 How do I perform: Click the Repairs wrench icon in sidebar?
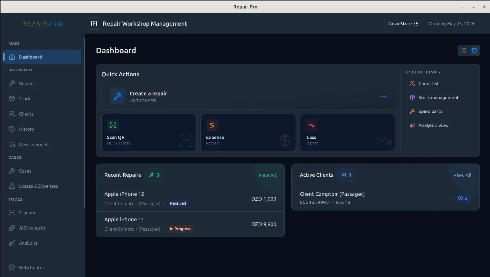12,83
